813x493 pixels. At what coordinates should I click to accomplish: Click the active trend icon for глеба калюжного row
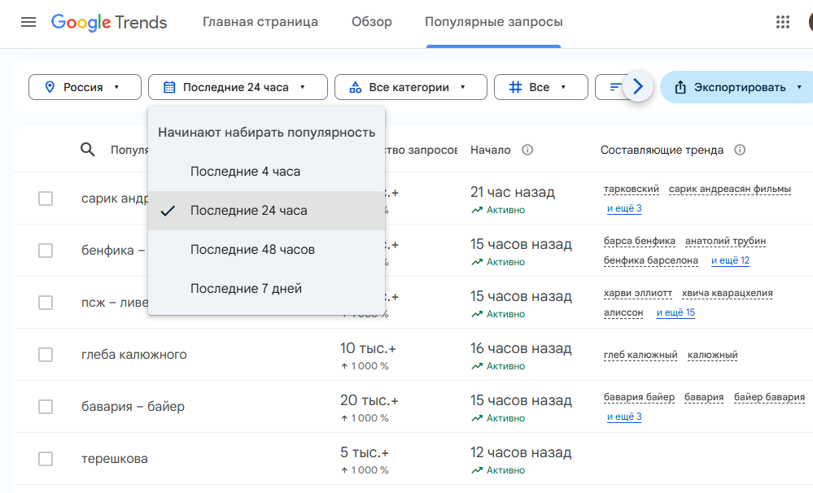(477, 366)
